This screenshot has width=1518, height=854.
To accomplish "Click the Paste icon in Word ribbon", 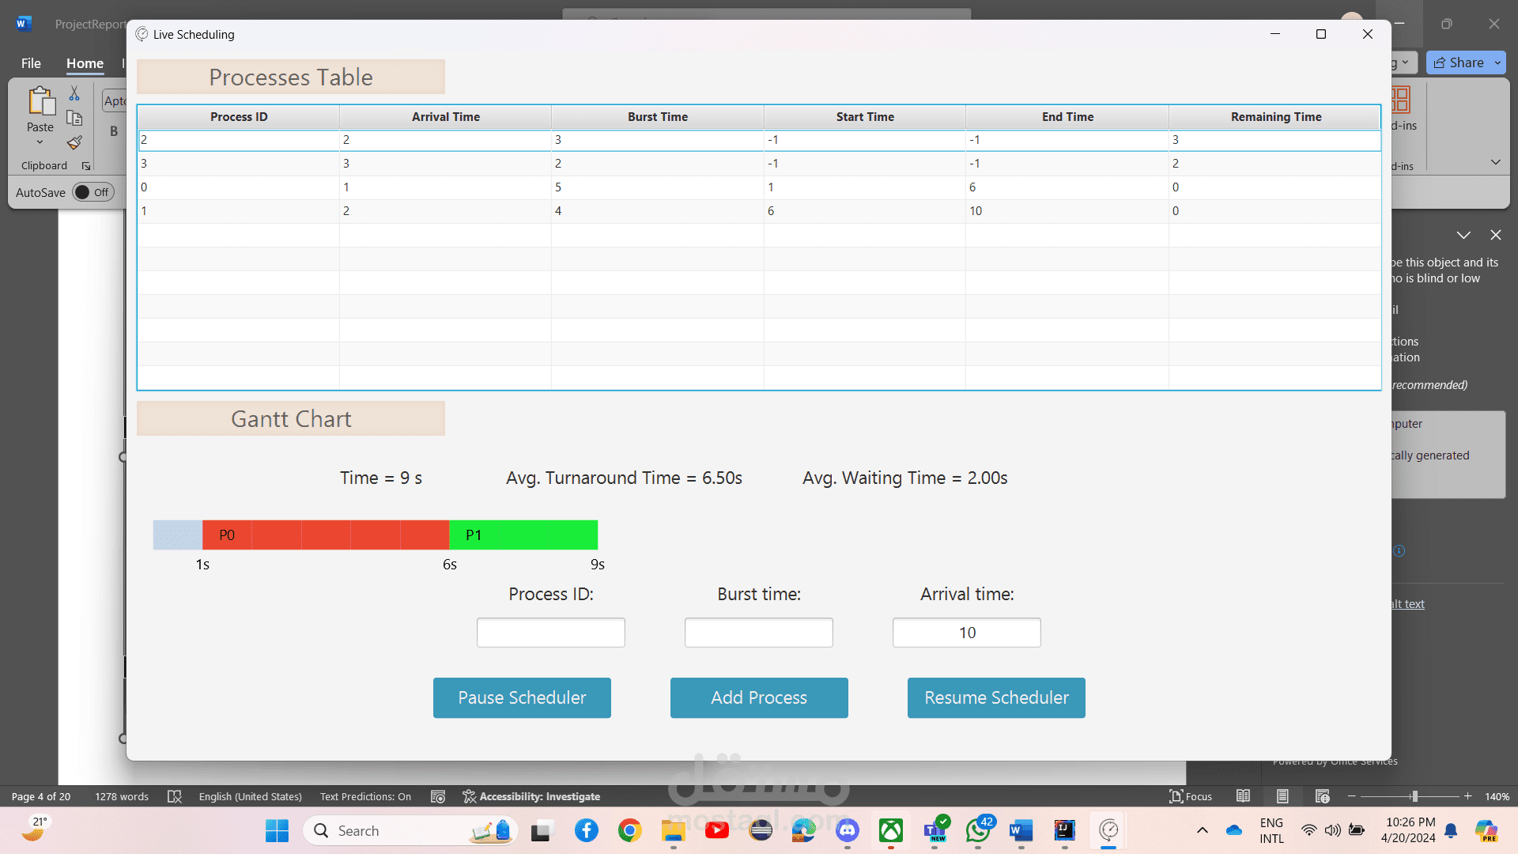I will click(40, 101).
